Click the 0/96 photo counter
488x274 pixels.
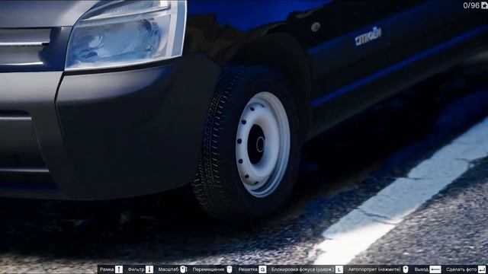[471, 5]
